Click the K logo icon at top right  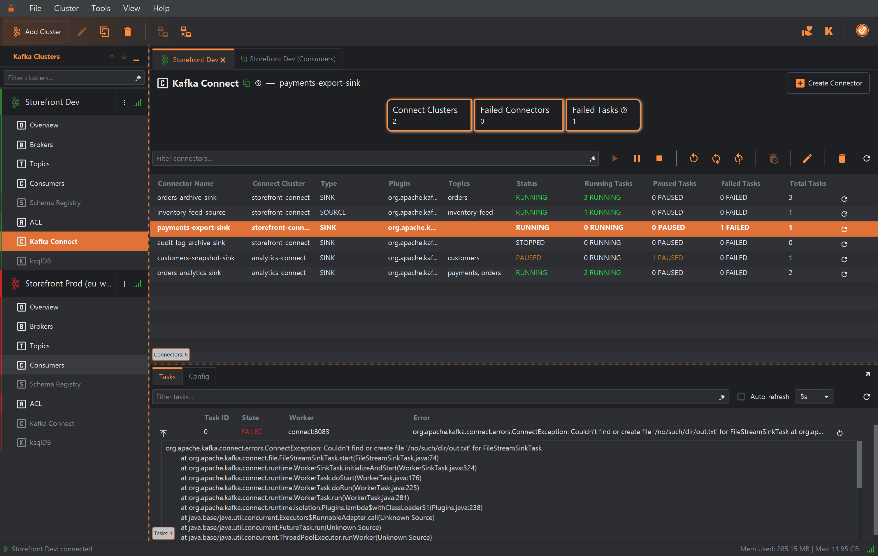[x=829, y=31]
